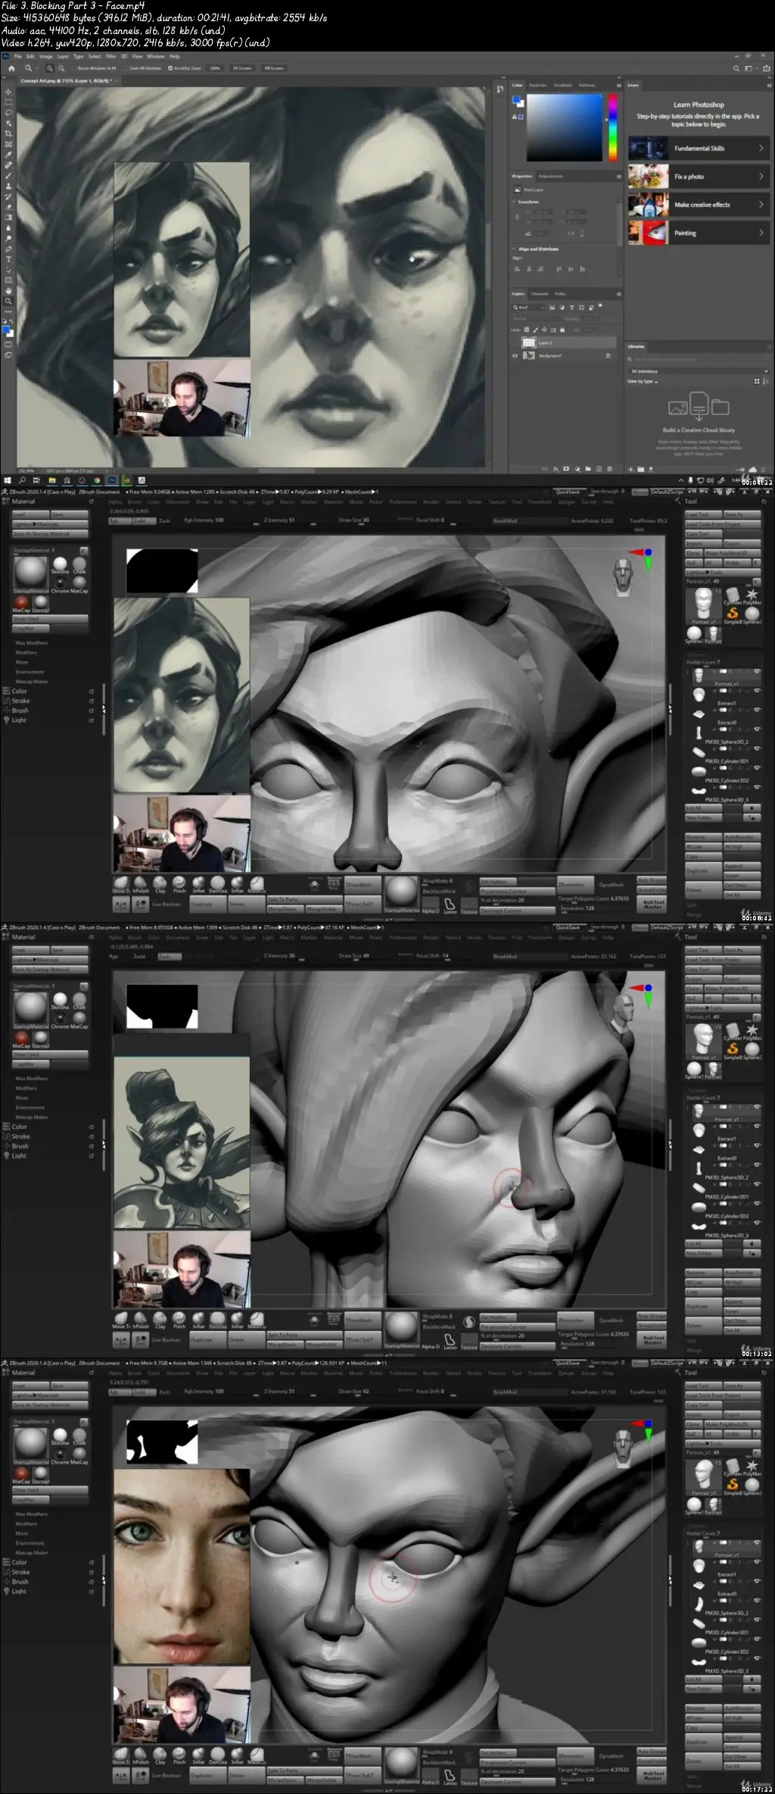
Task: Switch to the Swatches tab in Photoshop
Action: pos(538,86)
